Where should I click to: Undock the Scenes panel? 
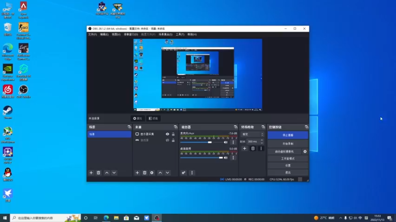(129, 127)
